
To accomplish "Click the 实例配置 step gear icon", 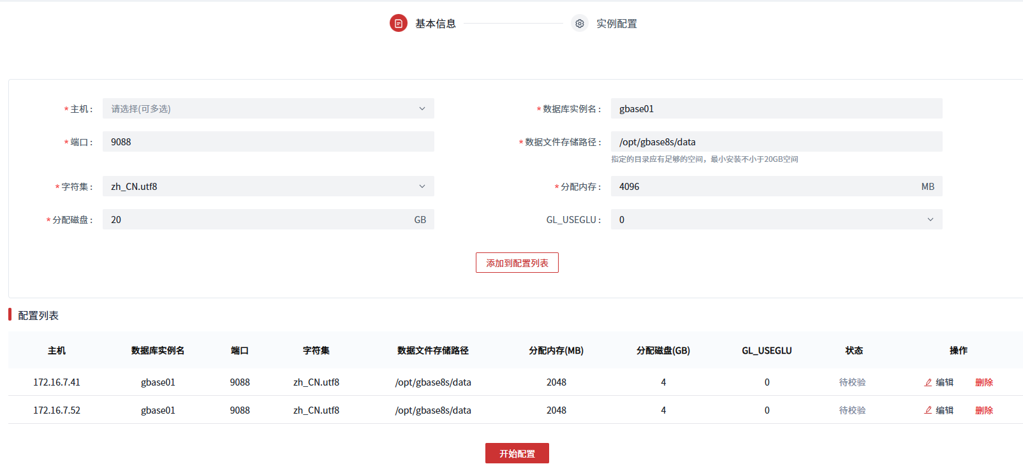I will tap(579, 24).
